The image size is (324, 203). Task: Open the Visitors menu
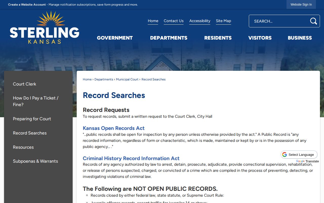pos(260,38)
